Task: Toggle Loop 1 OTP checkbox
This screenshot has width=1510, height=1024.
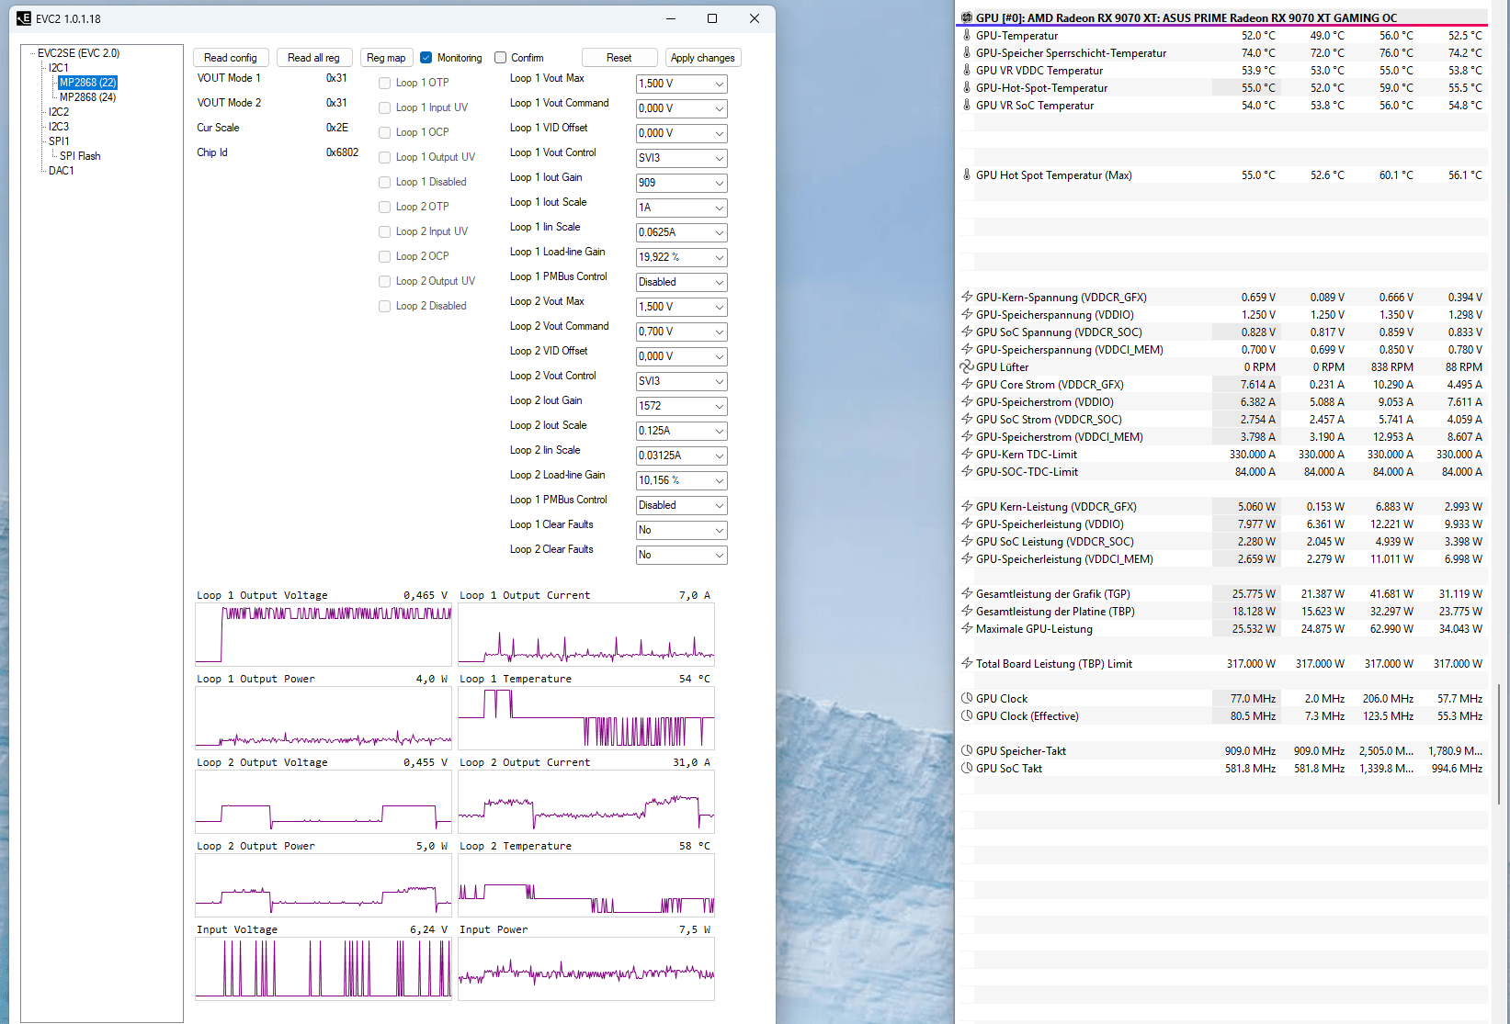Action: (385, 83)
